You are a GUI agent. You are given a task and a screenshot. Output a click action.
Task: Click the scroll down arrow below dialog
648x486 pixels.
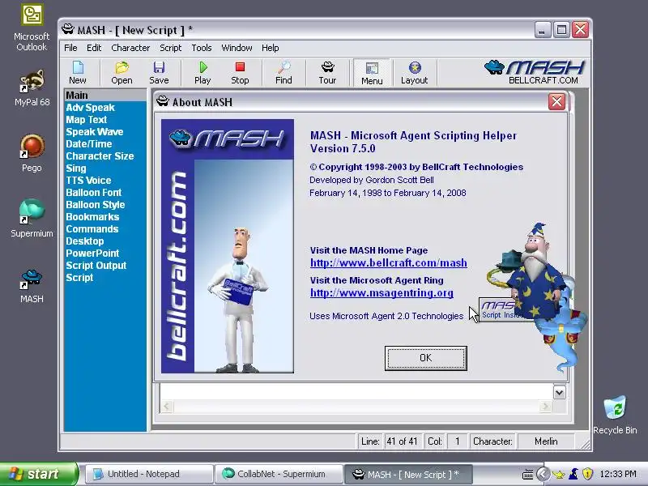(x=559, y=392)
